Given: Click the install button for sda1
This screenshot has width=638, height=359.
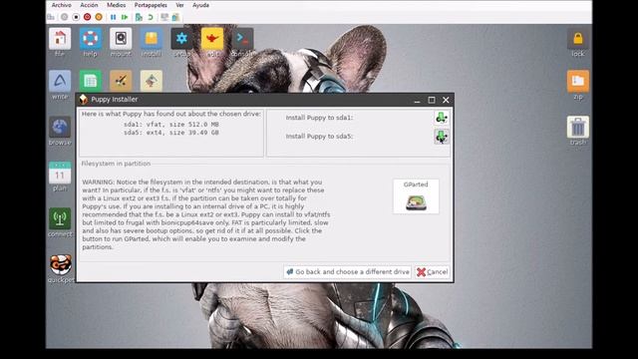Looking at the screenshot, I should pyautogui.click(x=442, y=118).
